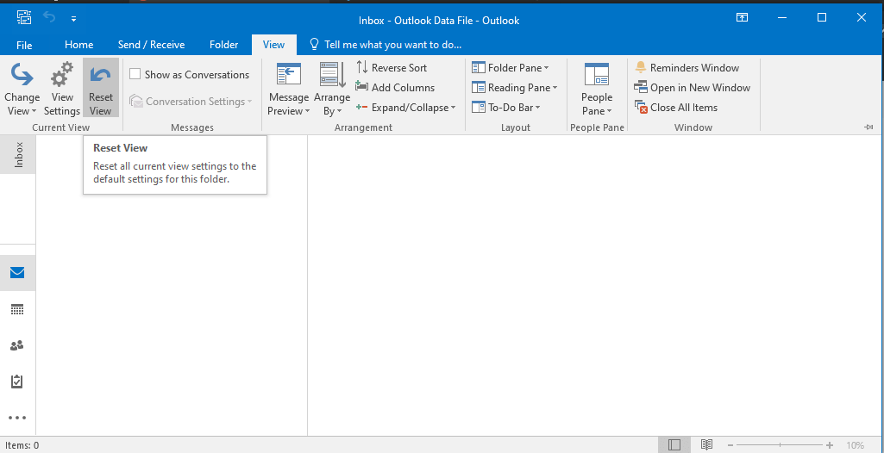Click Add Columns

[395, 87]
